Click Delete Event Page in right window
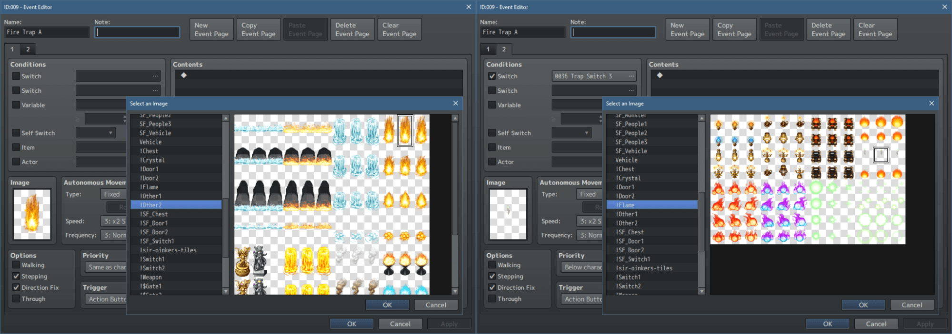 pyautogui.click(x=828, y=29)
